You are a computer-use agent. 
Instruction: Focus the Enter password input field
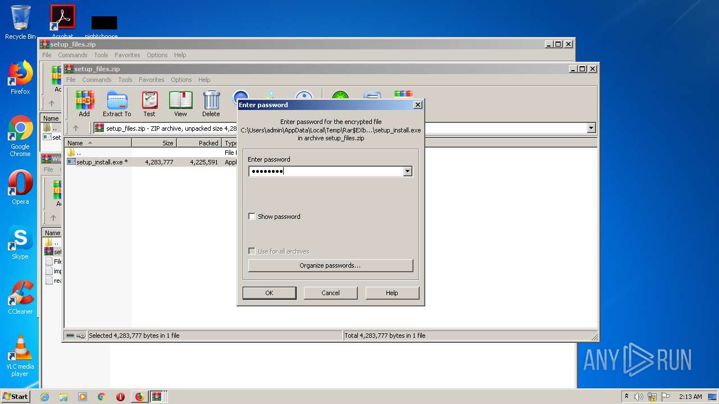coord(326,171)
